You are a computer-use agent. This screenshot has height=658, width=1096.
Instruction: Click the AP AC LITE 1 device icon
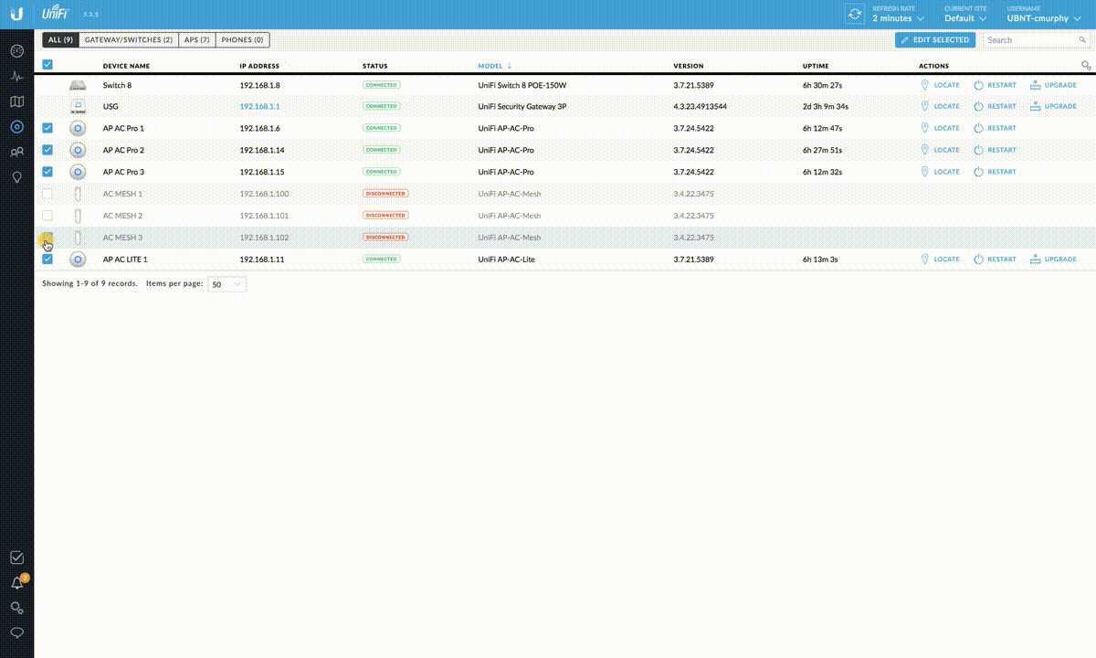(x=78, y=260)
